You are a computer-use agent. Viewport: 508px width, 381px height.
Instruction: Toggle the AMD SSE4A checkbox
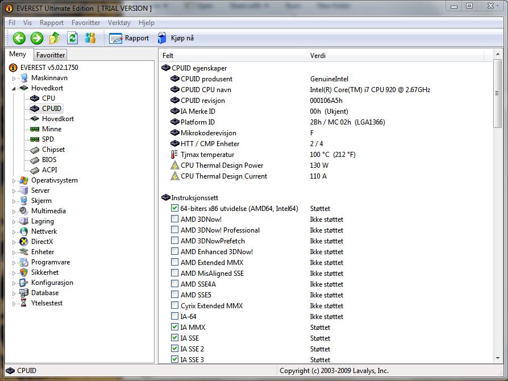[174, 284]
